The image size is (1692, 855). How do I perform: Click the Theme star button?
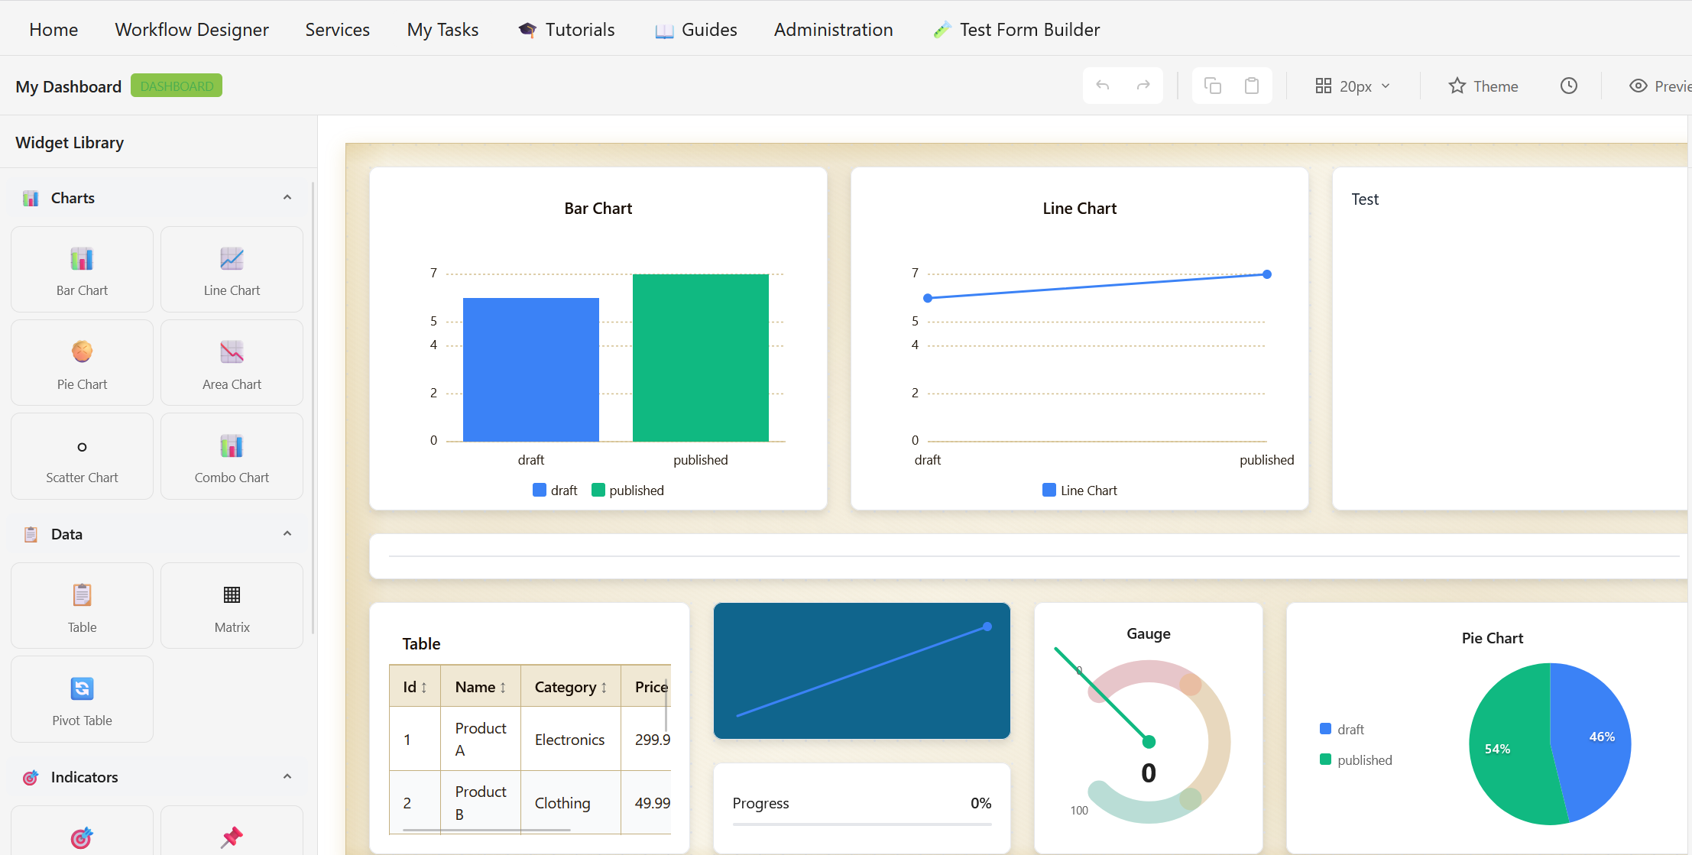pos(1483,86)
